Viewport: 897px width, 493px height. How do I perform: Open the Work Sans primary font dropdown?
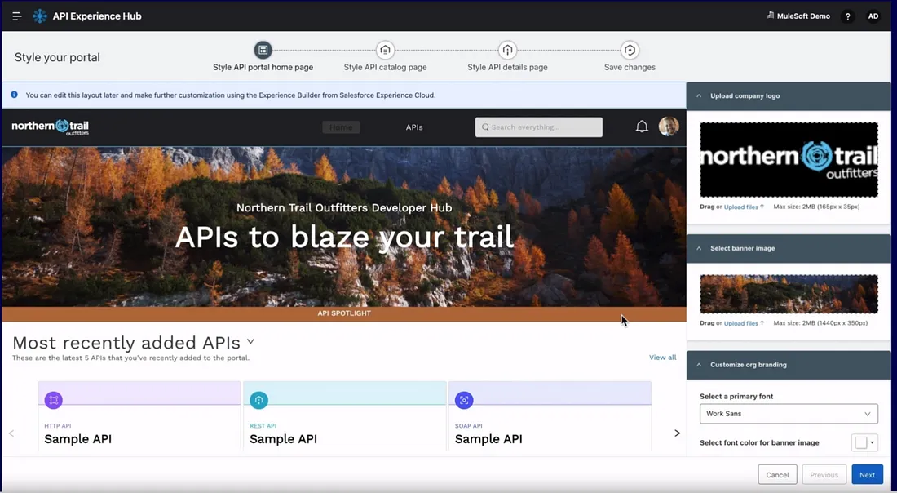pos(788,414)
